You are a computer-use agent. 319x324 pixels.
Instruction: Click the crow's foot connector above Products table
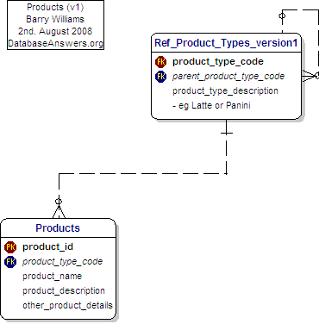(x=59, y=209)
